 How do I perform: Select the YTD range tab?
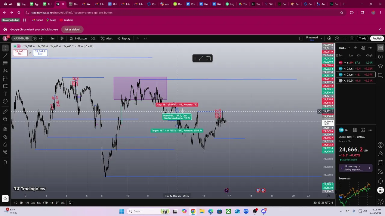click(45, 202)
